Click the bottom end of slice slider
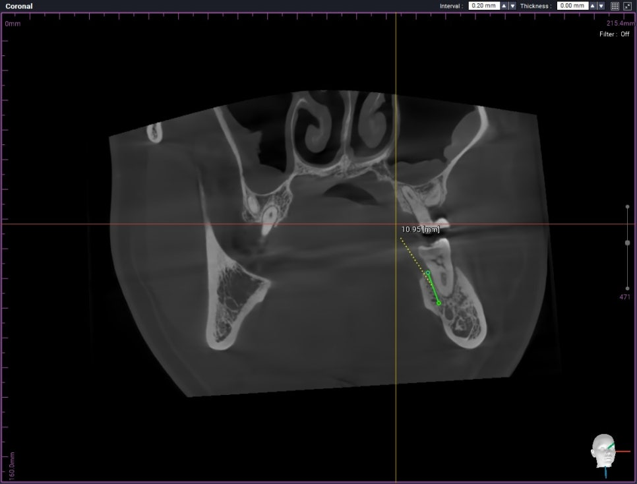Image resolution: width=637 pixels, height=484 pixels. pyautogui.click(x=627, y=288)
